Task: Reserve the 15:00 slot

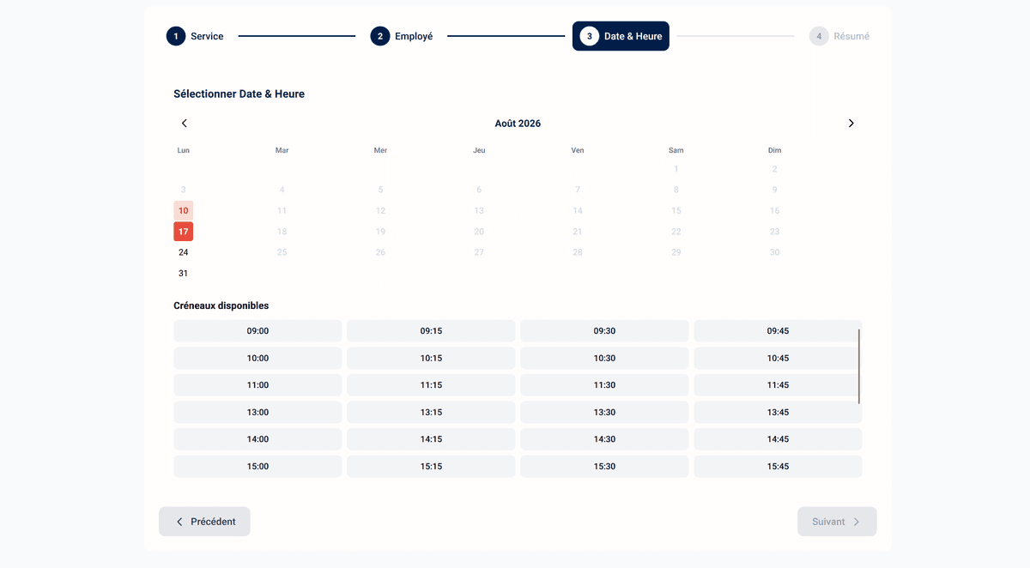Action: coord(257,466)
